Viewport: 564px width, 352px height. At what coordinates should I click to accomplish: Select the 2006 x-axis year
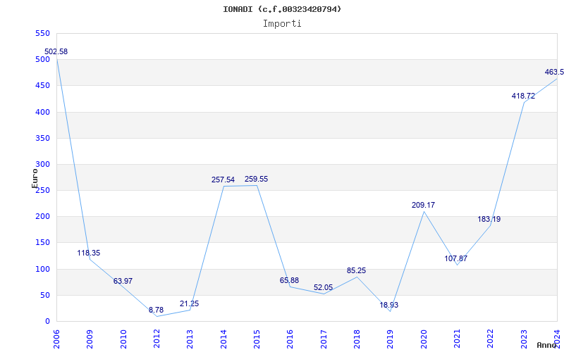click(x=57, y=339)
